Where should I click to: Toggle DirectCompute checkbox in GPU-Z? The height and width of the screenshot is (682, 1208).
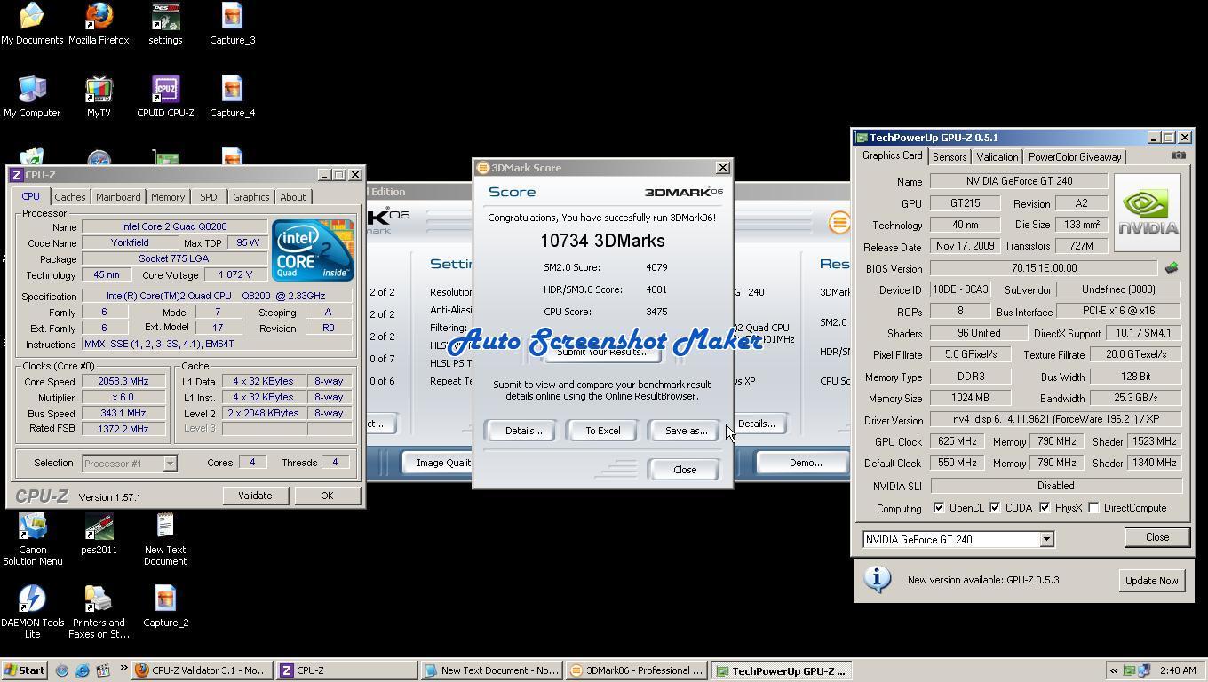(1094, 508)
